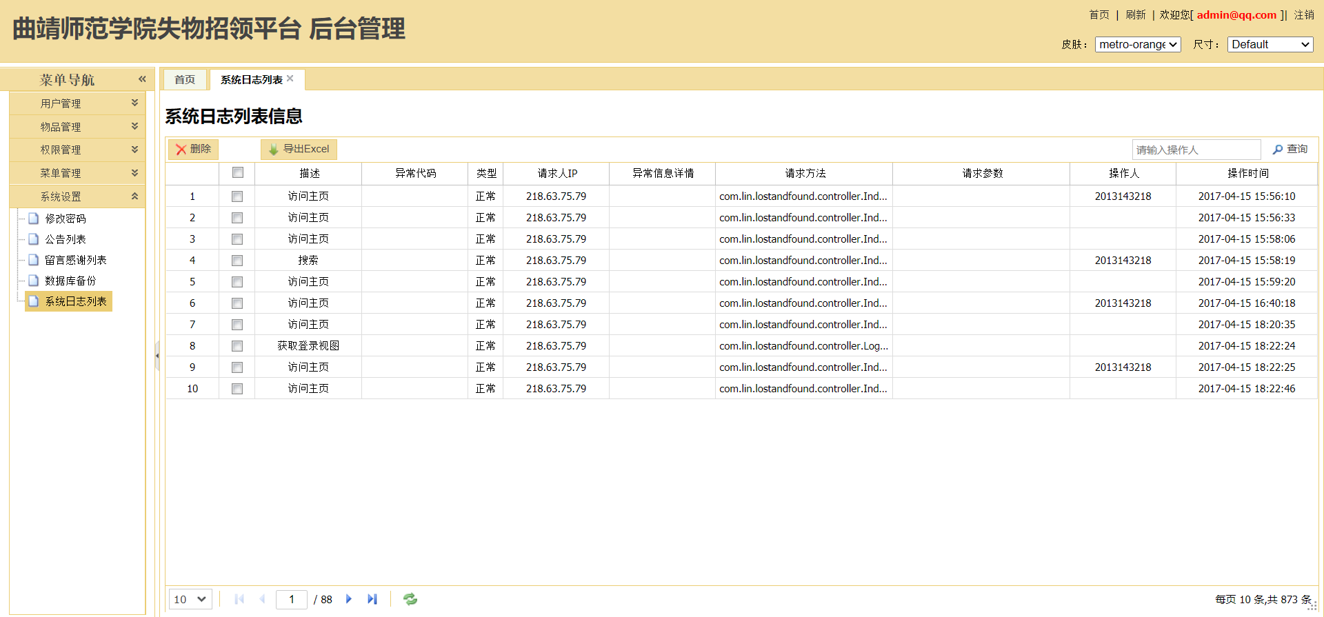The width and height of the screenshot is (1324, 617).
Task: Open the 尺寸 Default dropdown
Action: point(1270,44)
